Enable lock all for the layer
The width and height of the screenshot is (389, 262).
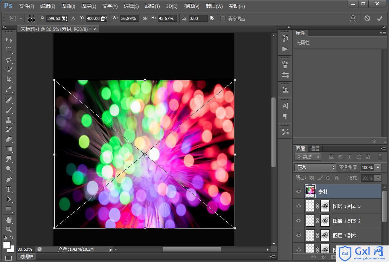(x=336, y=178)
